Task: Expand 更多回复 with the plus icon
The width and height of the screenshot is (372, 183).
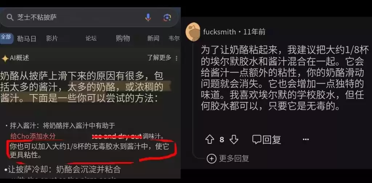Action: click(211, 159)
